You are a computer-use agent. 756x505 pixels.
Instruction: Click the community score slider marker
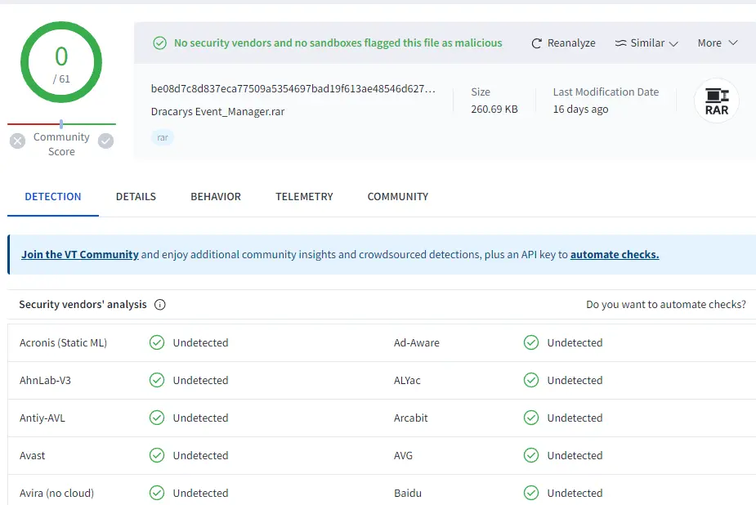tap(61, 124)
